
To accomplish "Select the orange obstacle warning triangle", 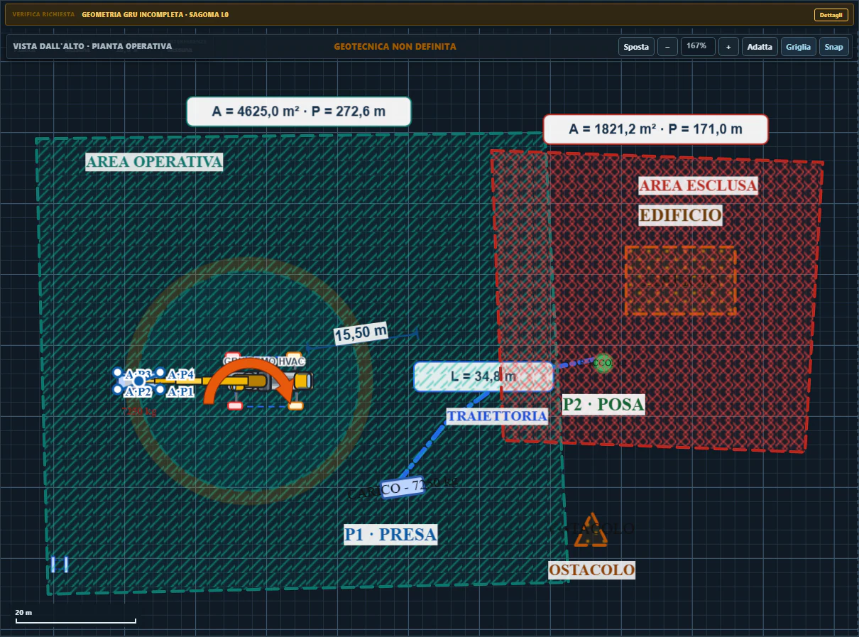I will click(x=591, y=530).
